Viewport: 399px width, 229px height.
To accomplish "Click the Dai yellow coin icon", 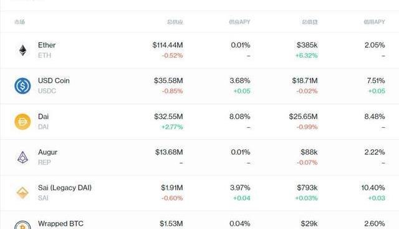I will 22,122.
